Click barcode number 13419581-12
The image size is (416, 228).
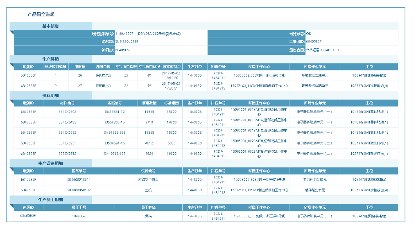pyautogui.click(x=115, y=112)
